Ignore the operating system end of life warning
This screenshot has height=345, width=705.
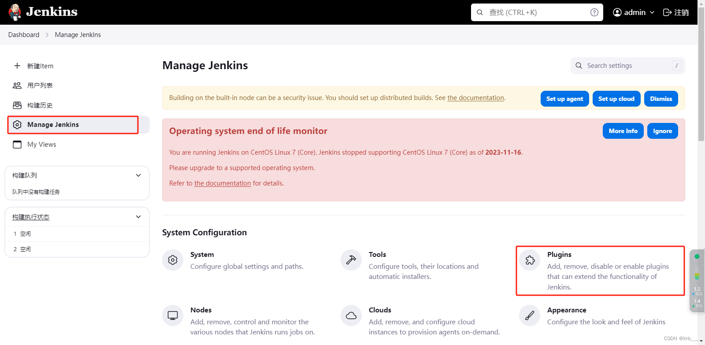tap(662, 131)
